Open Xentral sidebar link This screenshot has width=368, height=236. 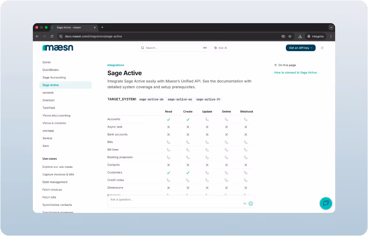point(47,139)
